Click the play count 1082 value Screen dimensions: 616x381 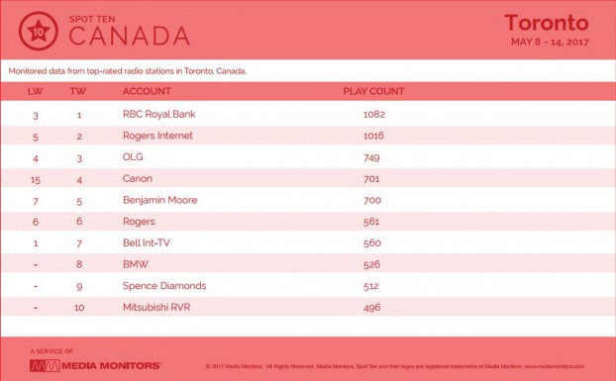coord(374,115)
